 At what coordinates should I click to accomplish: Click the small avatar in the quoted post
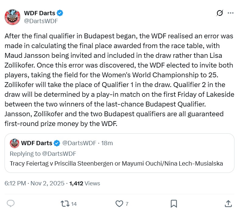[14, 143]
